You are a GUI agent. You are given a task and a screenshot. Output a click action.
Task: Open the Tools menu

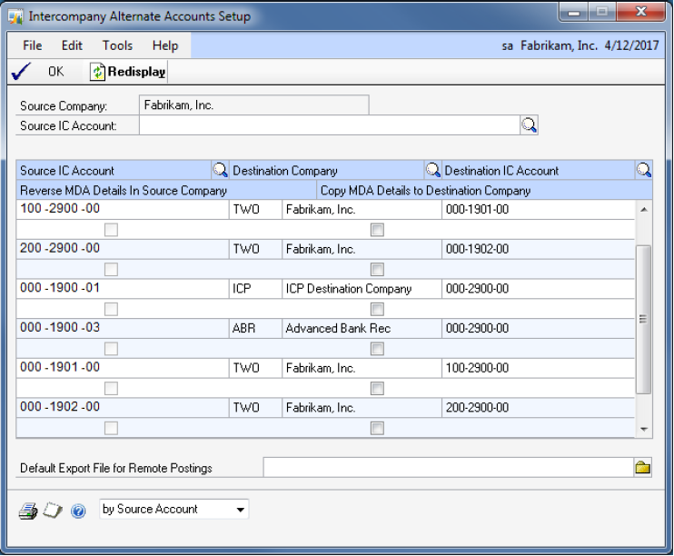[x=117, y=45]
